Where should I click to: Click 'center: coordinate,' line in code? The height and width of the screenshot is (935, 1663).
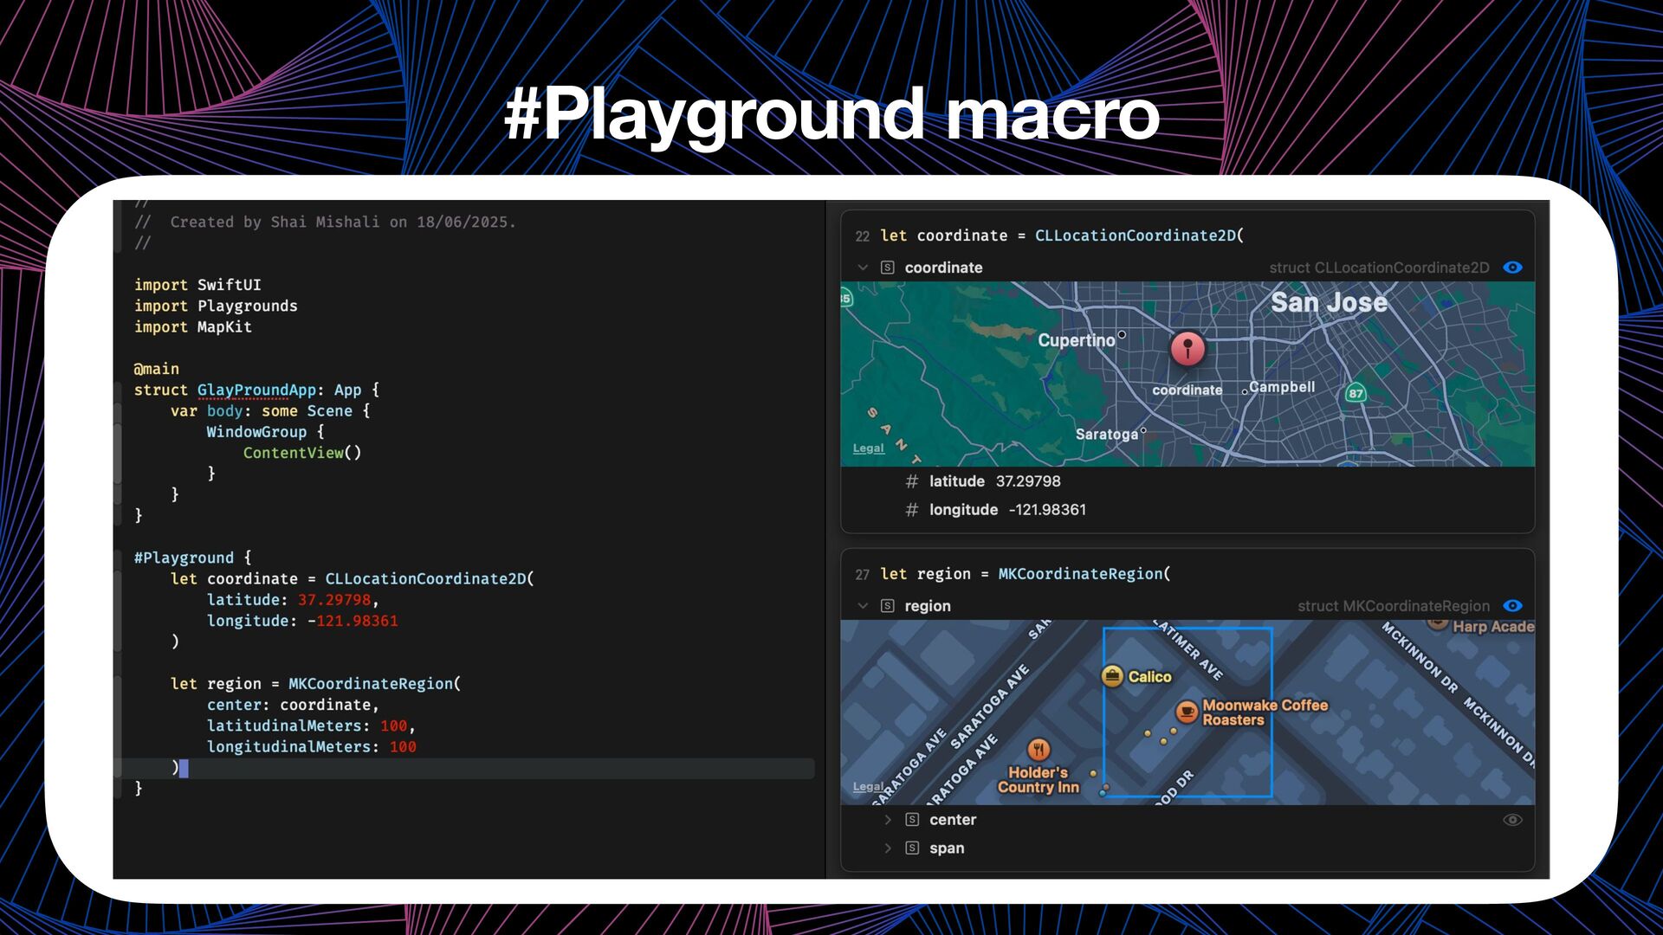click(293, 705)
